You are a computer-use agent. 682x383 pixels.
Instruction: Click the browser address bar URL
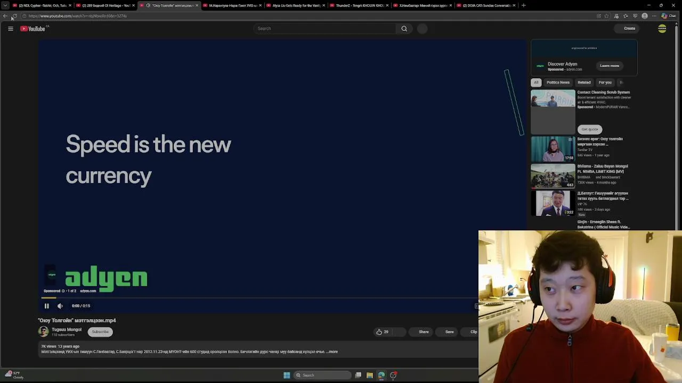tap(77, 16)
